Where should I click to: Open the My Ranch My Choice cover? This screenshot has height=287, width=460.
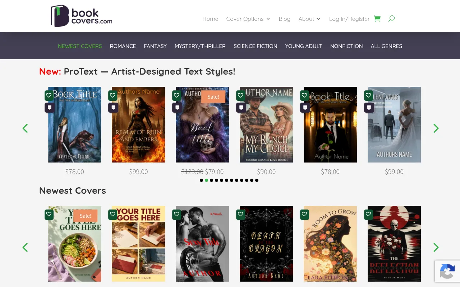266,124
